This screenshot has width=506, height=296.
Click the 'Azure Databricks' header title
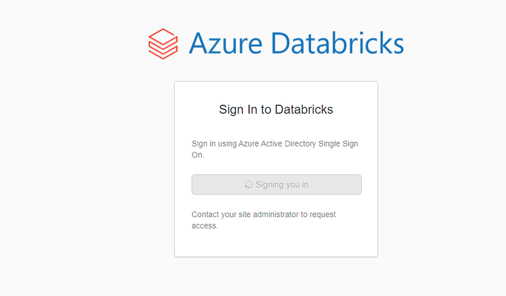[x=295, y=44]
